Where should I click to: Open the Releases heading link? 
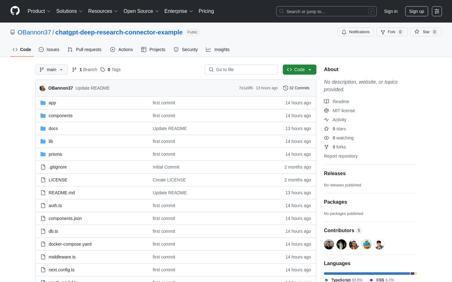coord(335,173)
